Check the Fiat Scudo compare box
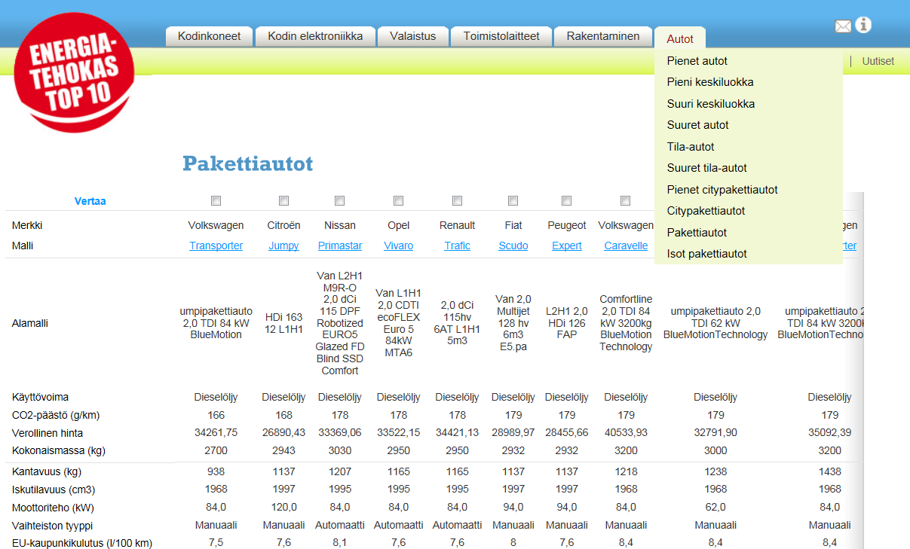The width and height of the screenshot is (910, 549). [x=513, y=200]
